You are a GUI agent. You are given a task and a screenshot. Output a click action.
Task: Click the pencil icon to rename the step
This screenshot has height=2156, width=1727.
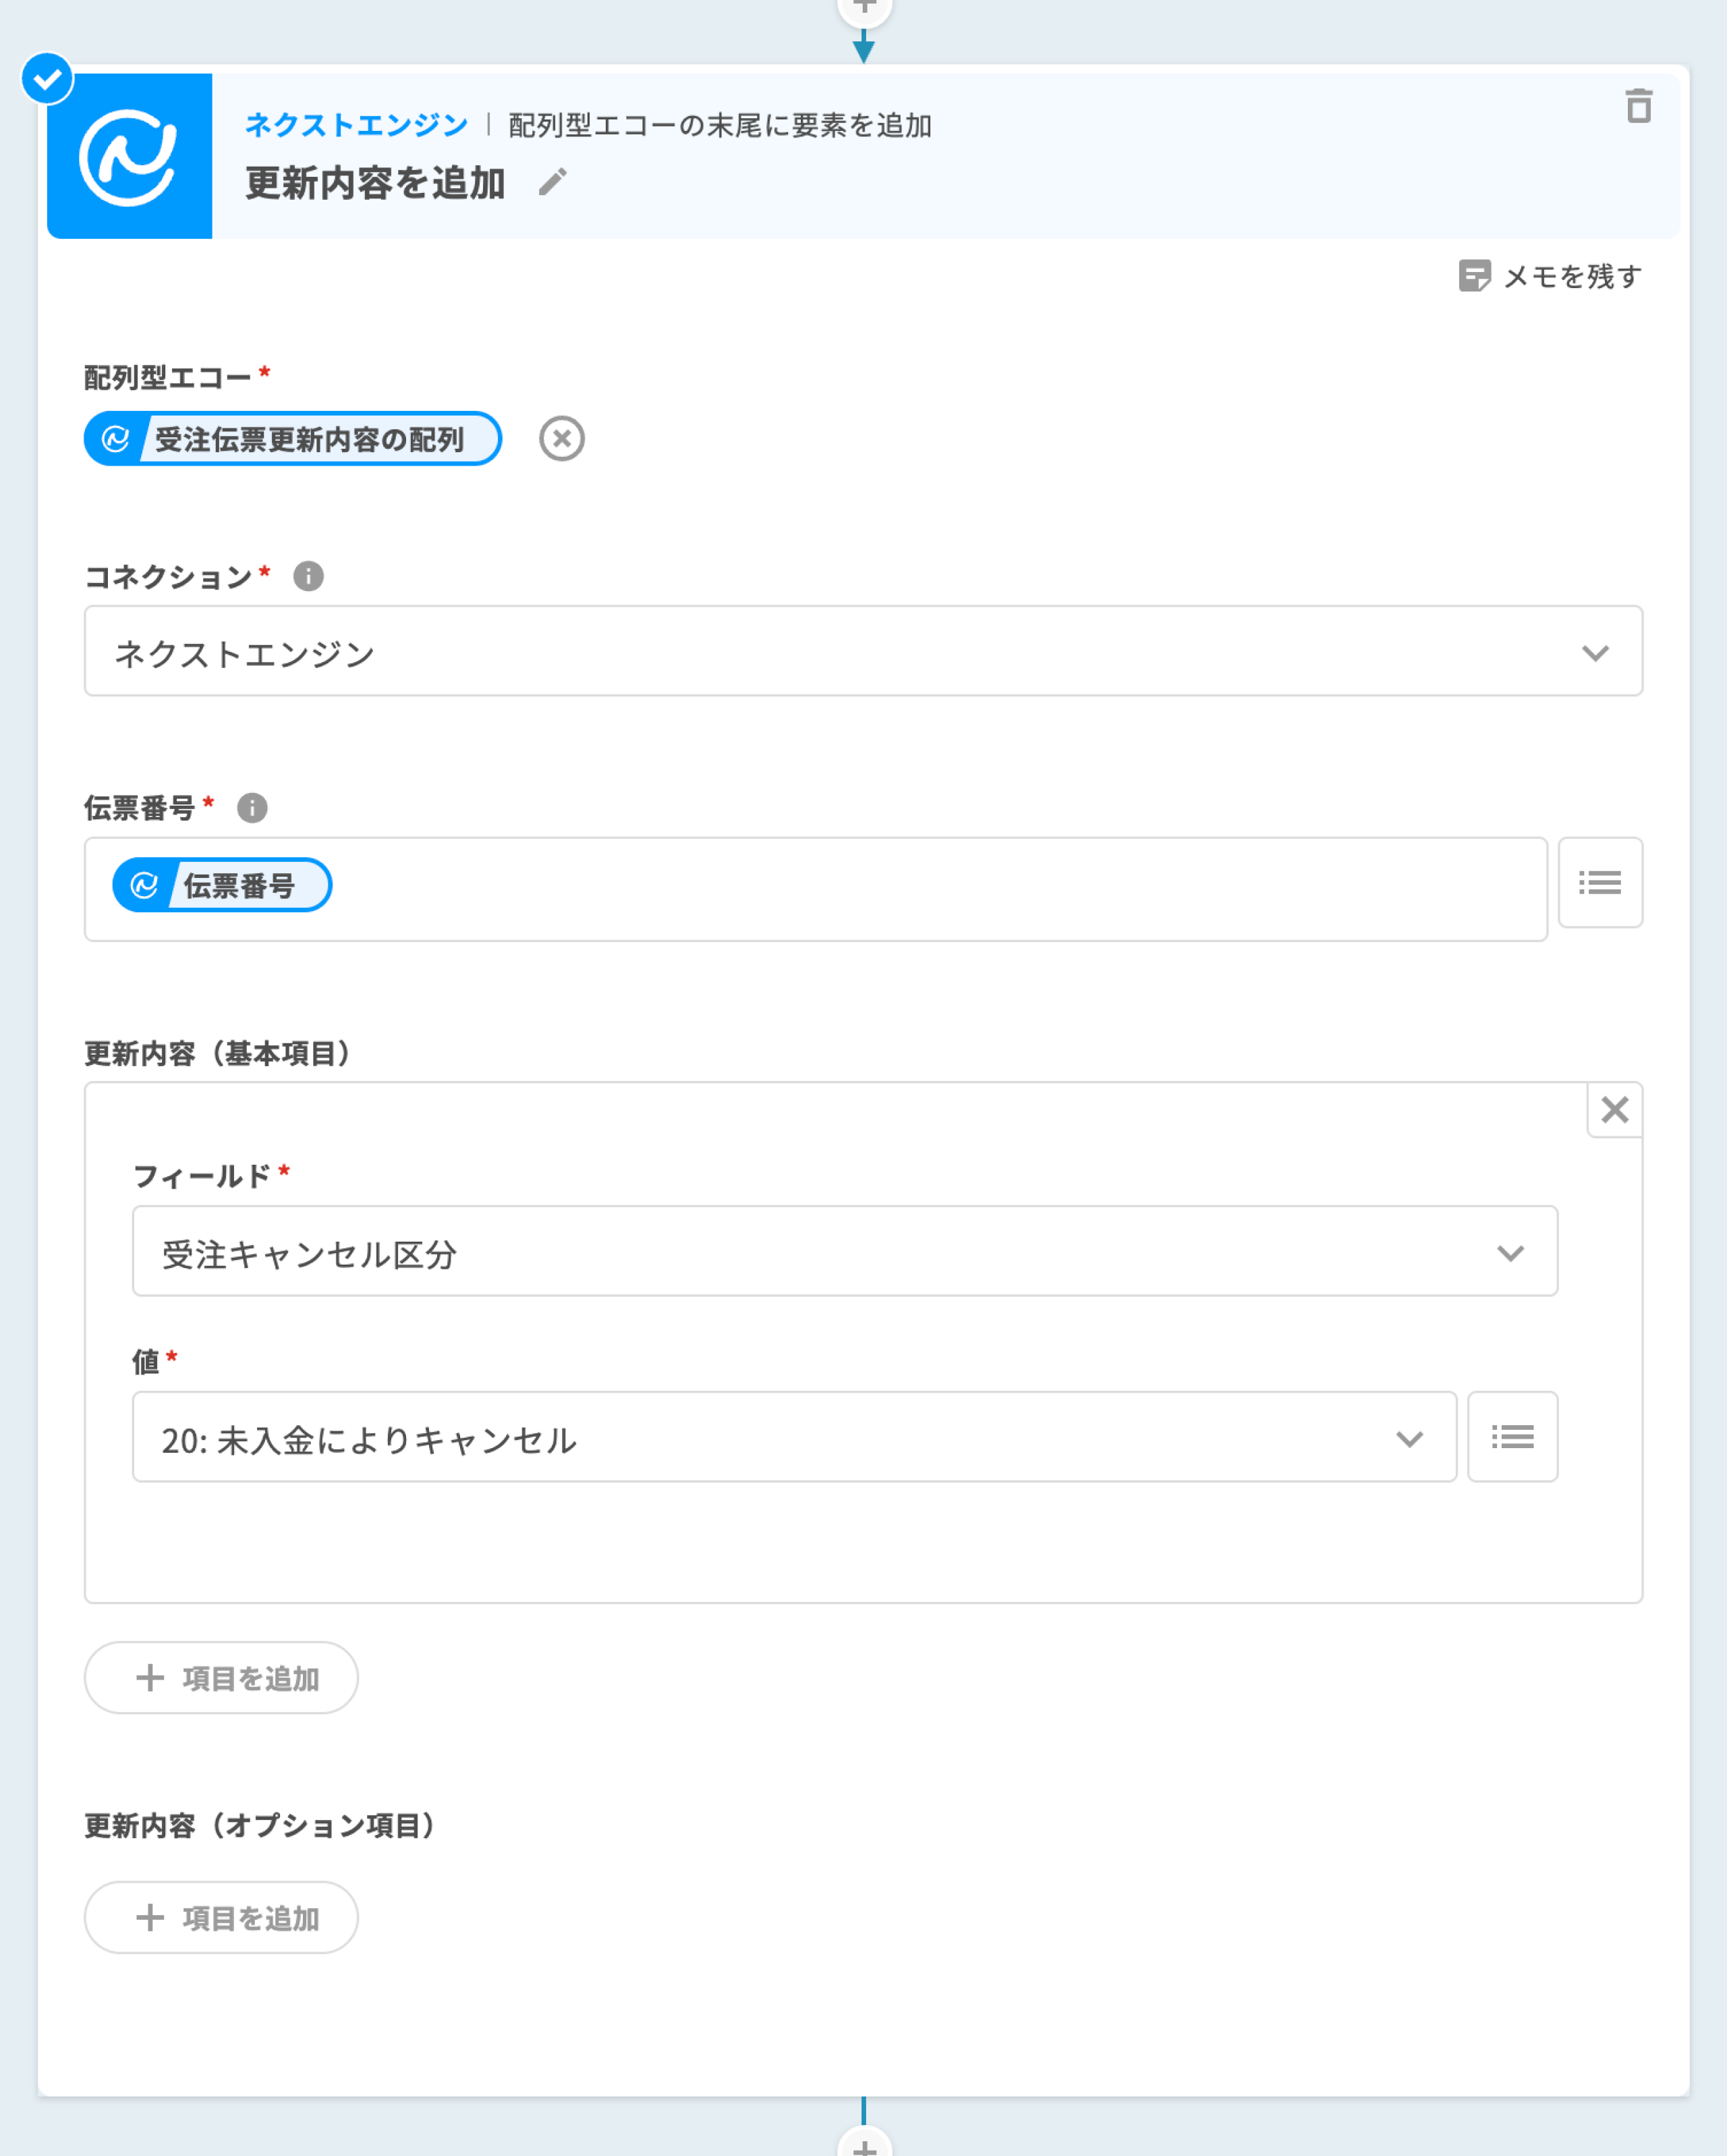pos(553,182)
